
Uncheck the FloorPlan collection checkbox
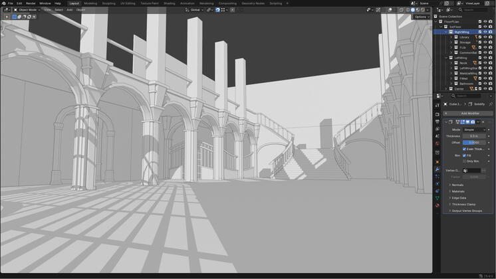(x=480, y=21)
